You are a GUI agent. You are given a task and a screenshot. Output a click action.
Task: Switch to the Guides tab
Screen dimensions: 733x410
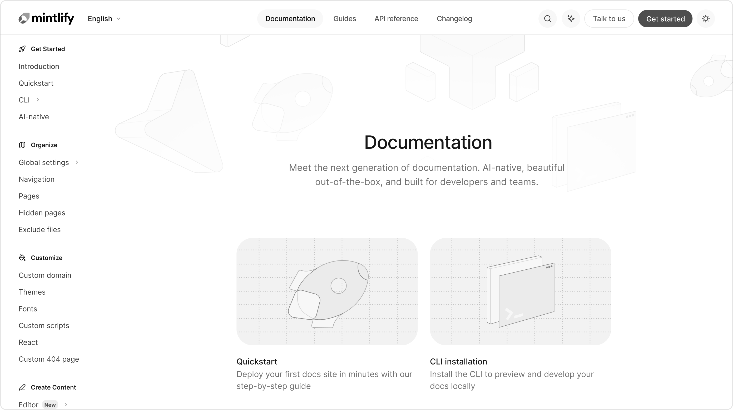point(345,19)
